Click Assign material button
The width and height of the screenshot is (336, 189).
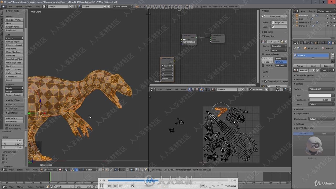coord(300,66)
